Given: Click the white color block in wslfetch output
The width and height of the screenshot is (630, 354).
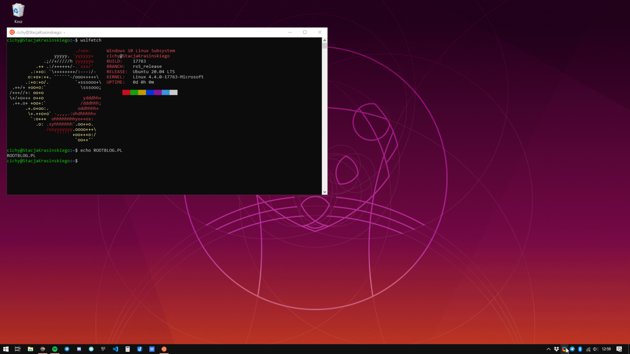Looking at the screenshot, I should coord(173,93).
